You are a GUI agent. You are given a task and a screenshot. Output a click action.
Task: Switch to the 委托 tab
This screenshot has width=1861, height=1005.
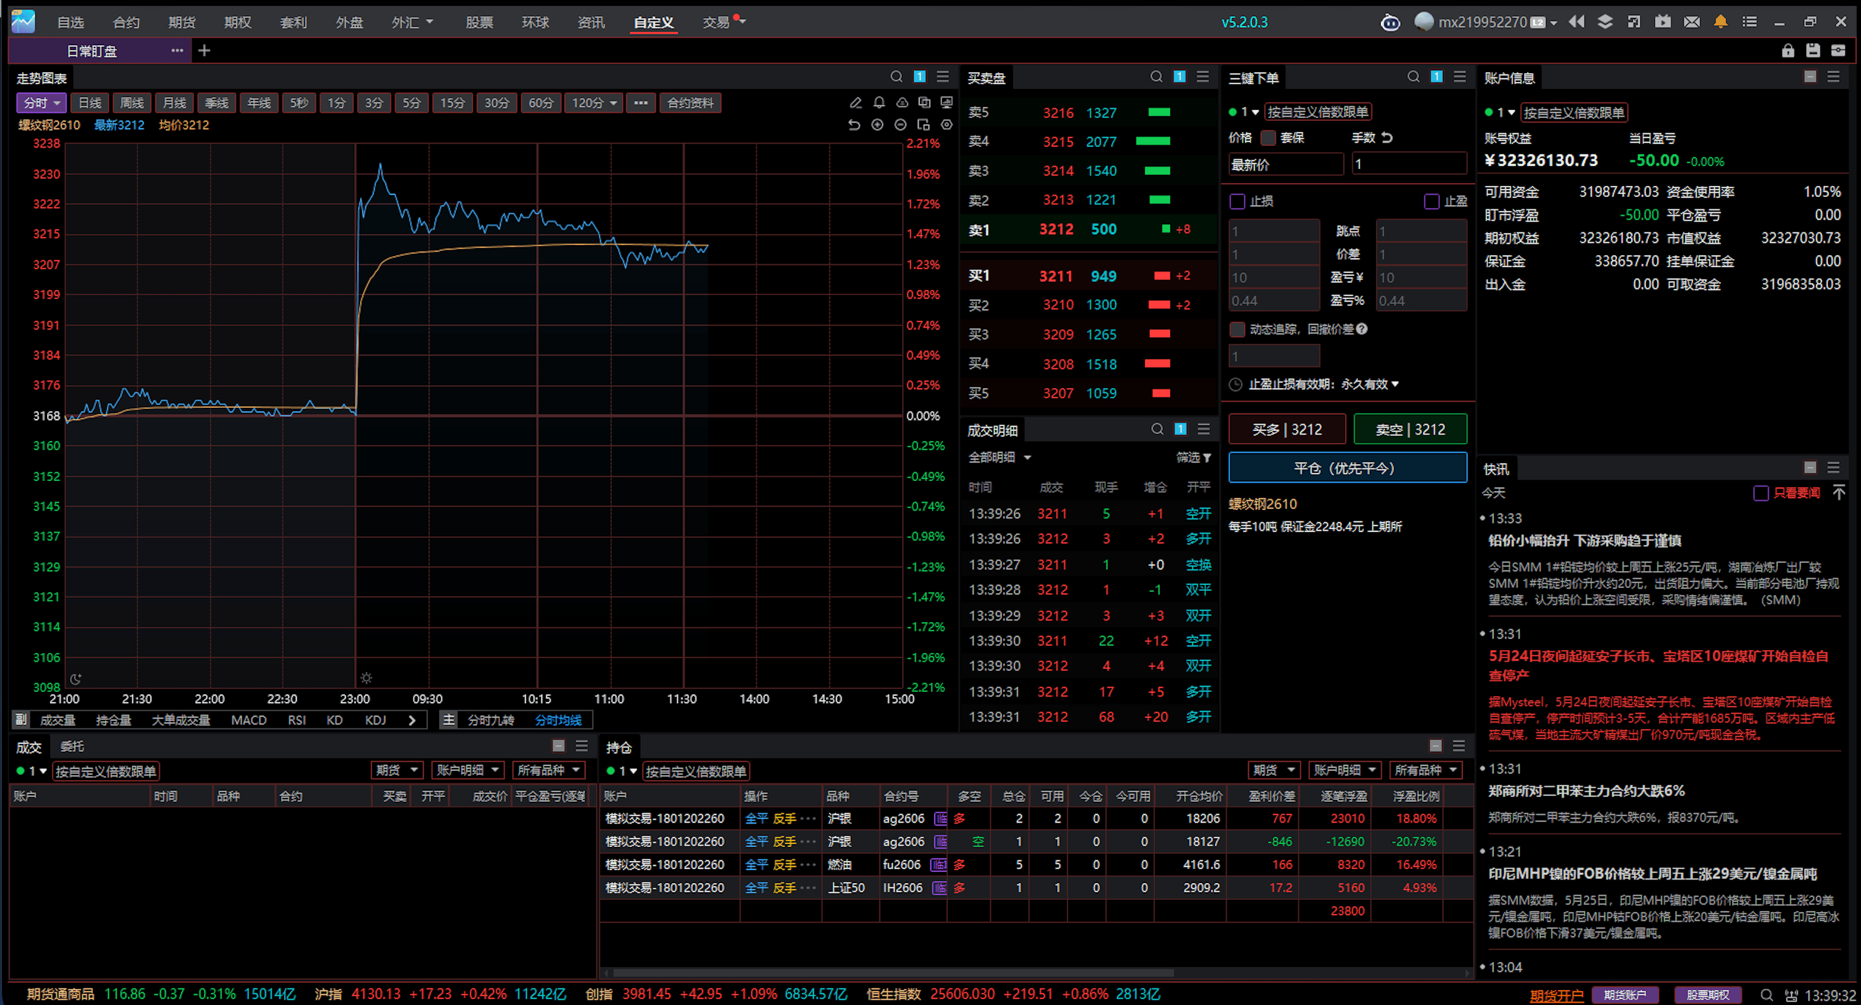tap(72, 746)
